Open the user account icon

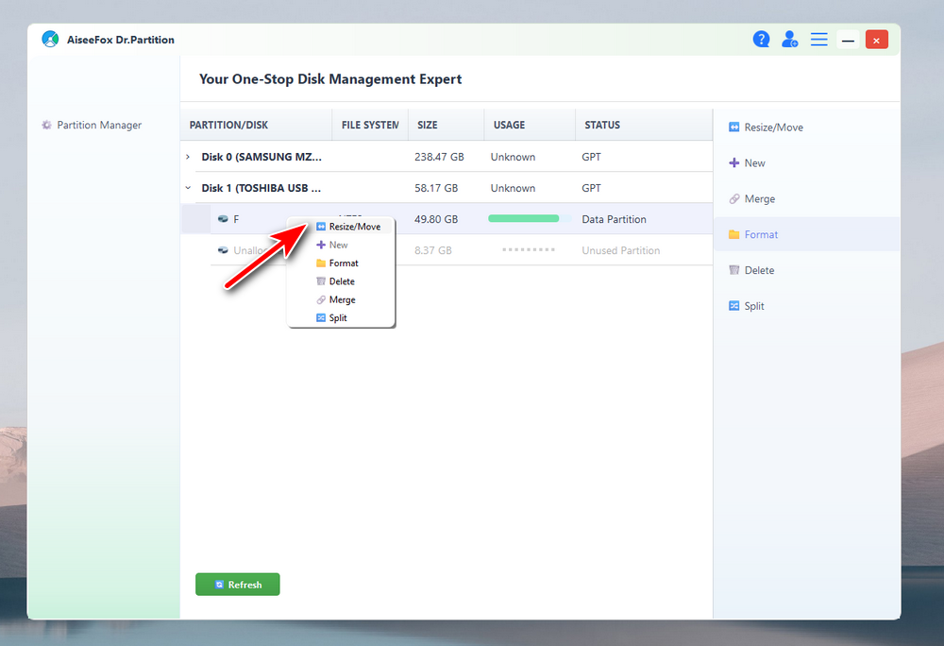tap(789, 40)
